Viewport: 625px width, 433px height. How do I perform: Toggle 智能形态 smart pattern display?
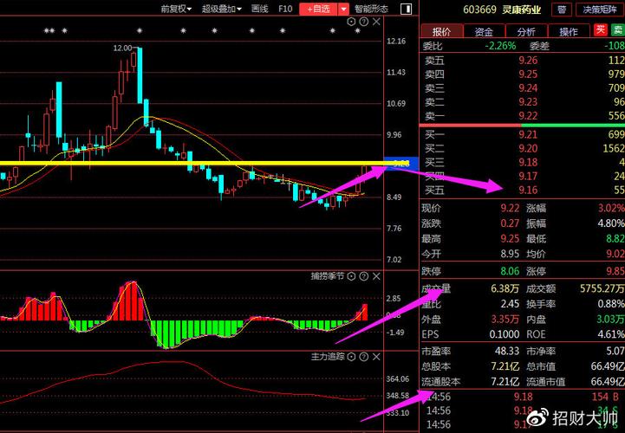click(x=371, y=9)
